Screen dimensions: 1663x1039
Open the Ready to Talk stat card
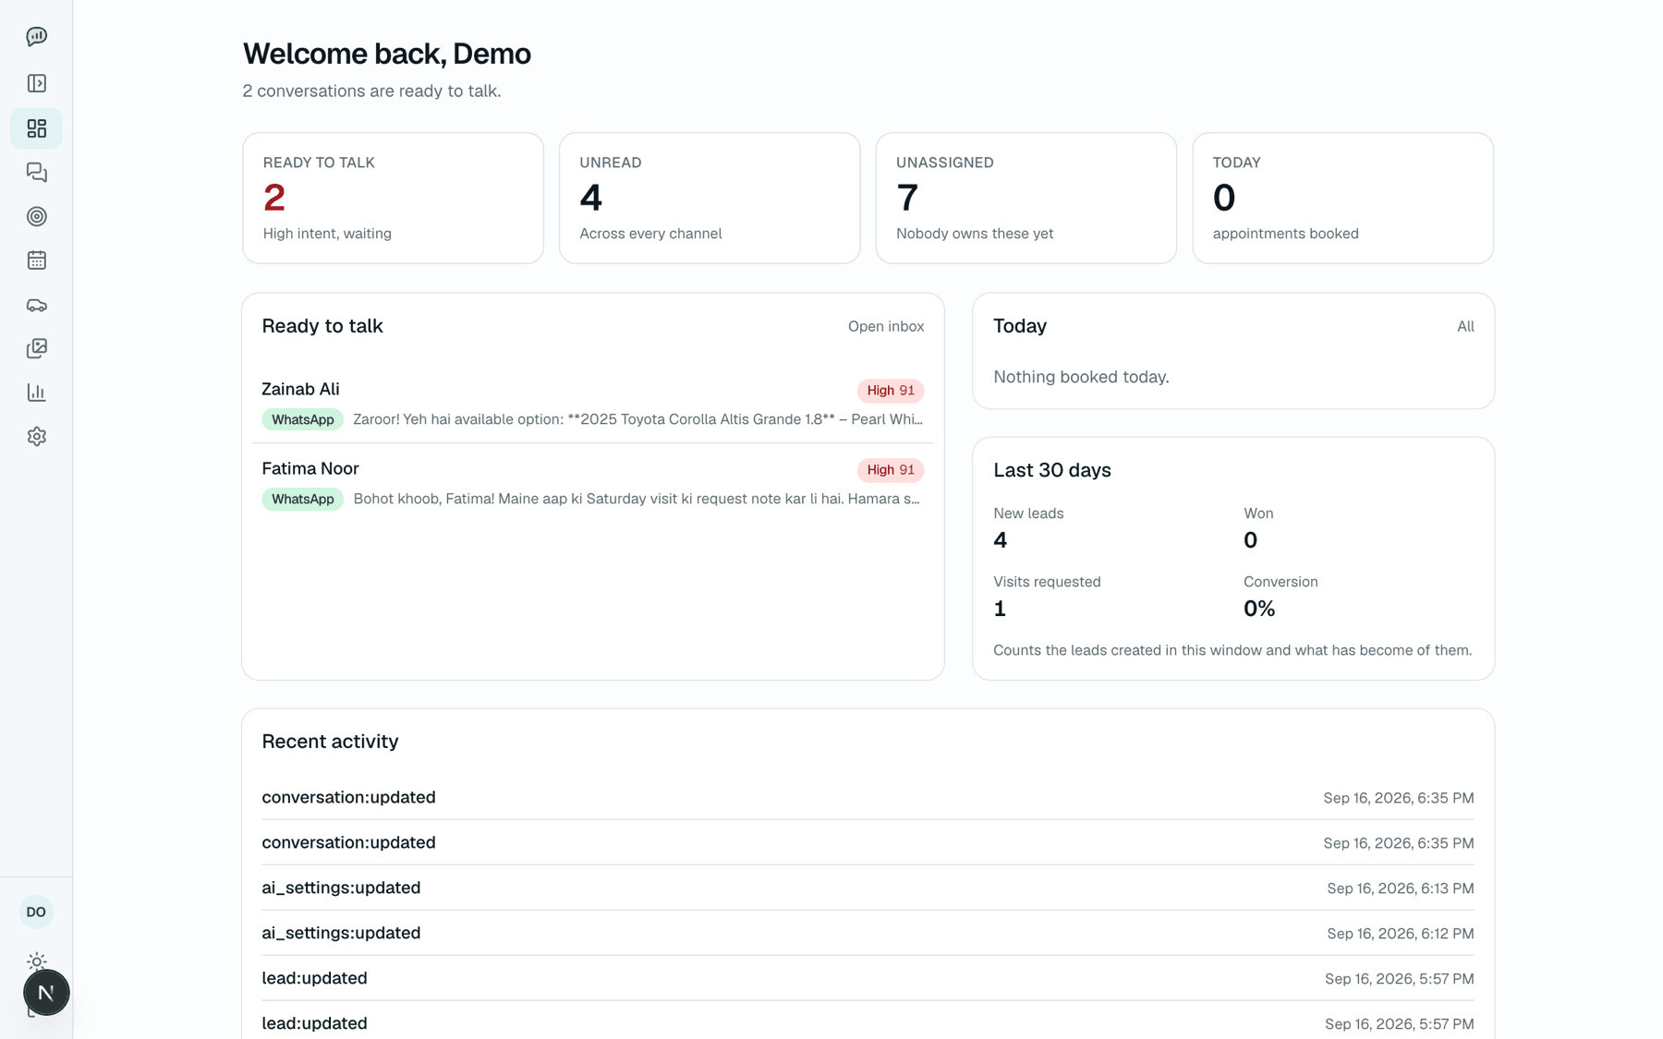coord(393,198)
